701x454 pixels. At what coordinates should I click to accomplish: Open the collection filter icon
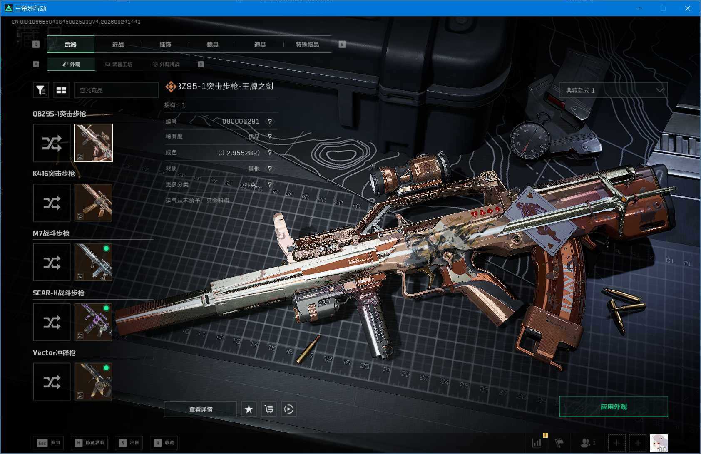(41, 90)
